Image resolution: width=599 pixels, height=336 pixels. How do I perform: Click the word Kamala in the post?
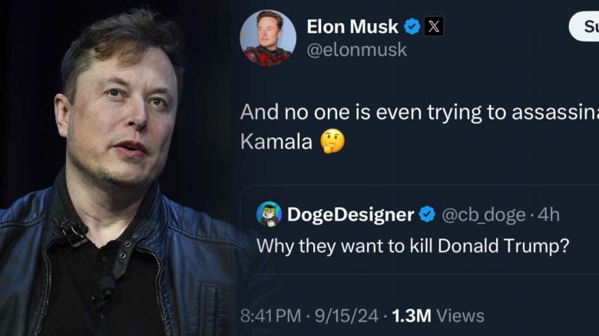point(276,142)
